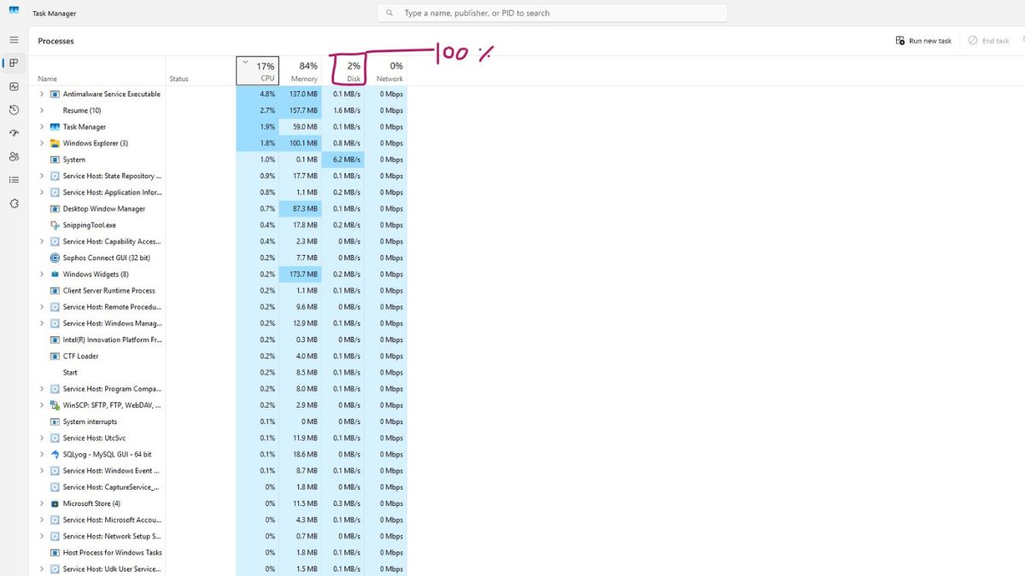Expand the Windows Explorer (3) group

tap(42, 143)
